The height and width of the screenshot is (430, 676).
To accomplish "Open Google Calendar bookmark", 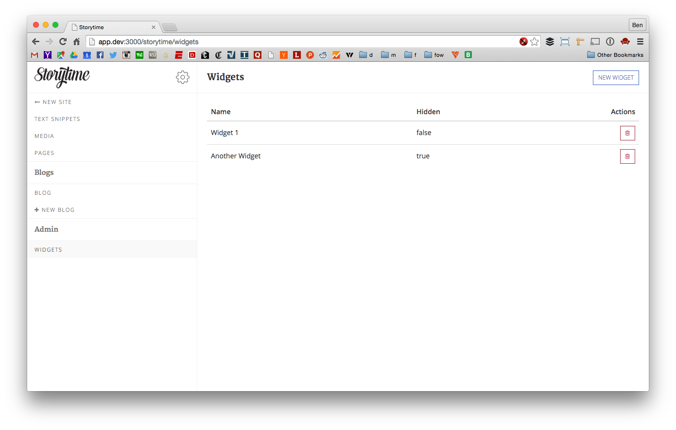I will (x=87, y=55).
